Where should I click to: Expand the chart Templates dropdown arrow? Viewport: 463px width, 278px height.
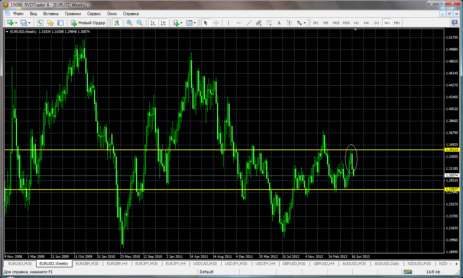click(x=195, y=23)
